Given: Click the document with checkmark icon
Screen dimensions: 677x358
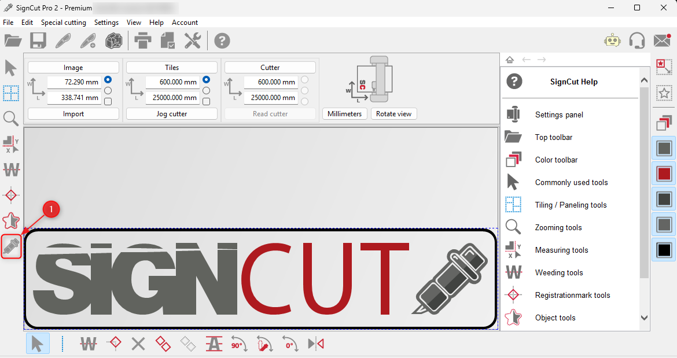Looking at the screenshot, I should point(168,40).
